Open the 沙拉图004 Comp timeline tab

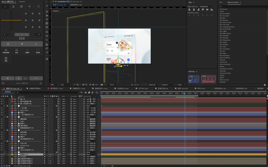click(x=123, y=89)
